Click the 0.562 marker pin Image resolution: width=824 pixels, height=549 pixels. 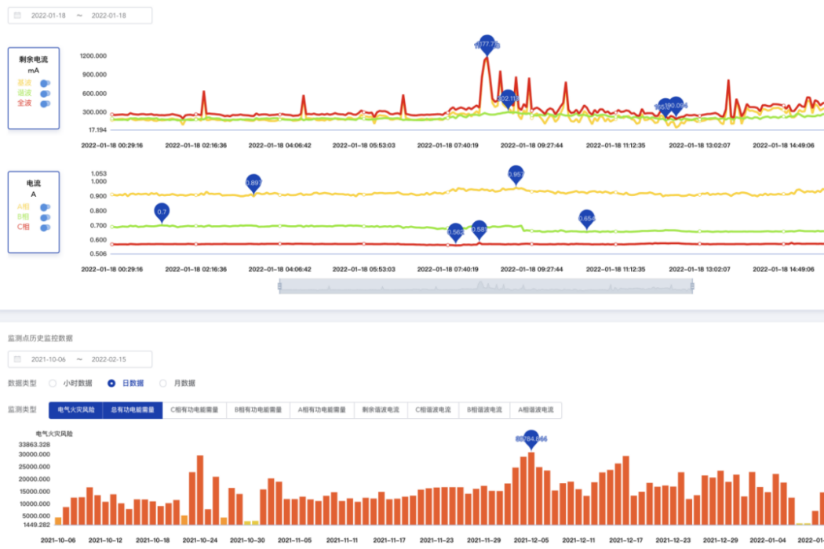click(x=456, y=233)
